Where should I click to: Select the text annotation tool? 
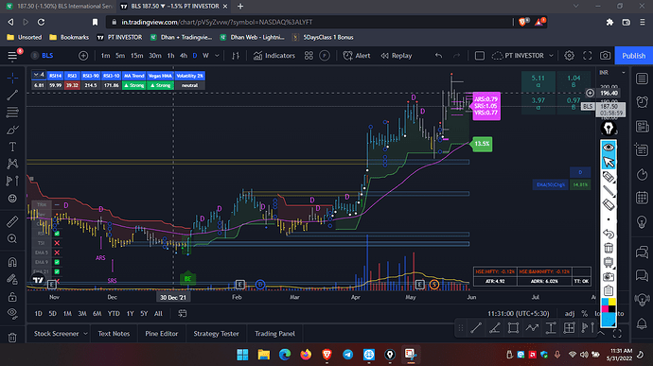point(12,147)
